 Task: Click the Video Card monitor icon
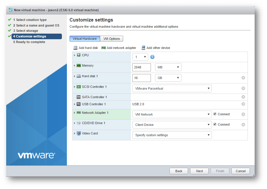(x=78, y=133)
